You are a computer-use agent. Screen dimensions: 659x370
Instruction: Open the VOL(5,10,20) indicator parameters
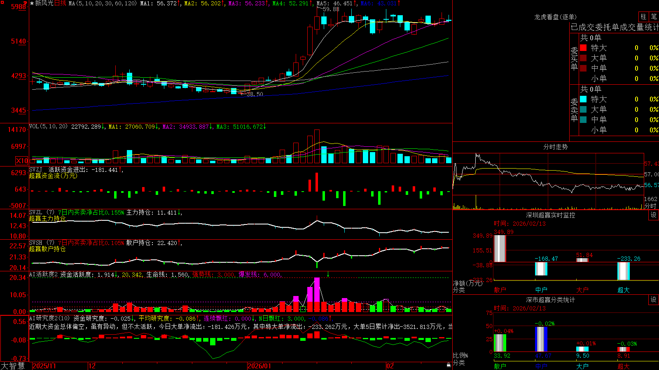pyautogui.click(x=48, y=127)
